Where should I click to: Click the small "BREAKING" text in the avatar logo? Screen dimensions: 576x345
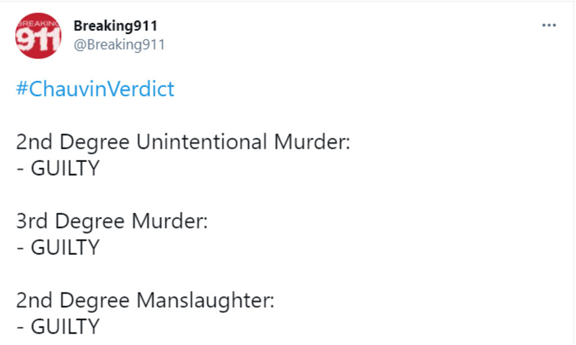point(38,24)
